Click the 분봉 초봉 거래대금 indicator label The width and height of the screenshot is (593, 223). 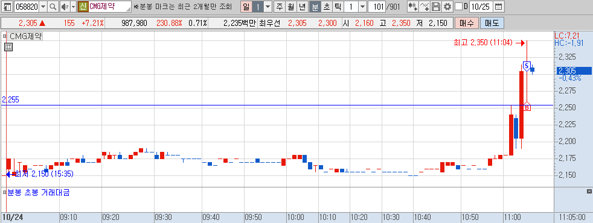point(39,193)
